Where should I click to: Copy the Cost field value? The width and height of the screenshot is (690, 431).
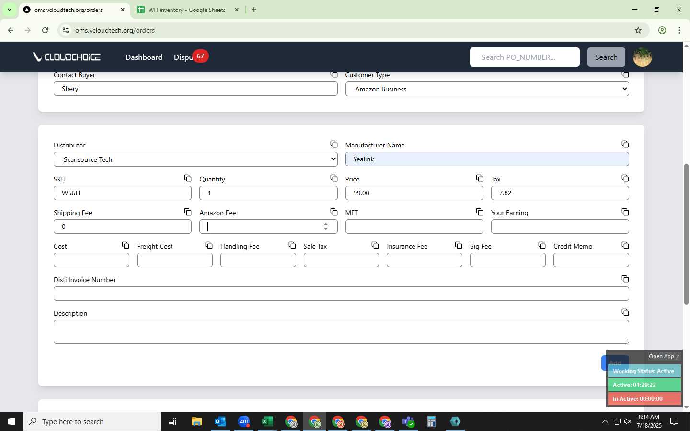[x=126, y=245]
